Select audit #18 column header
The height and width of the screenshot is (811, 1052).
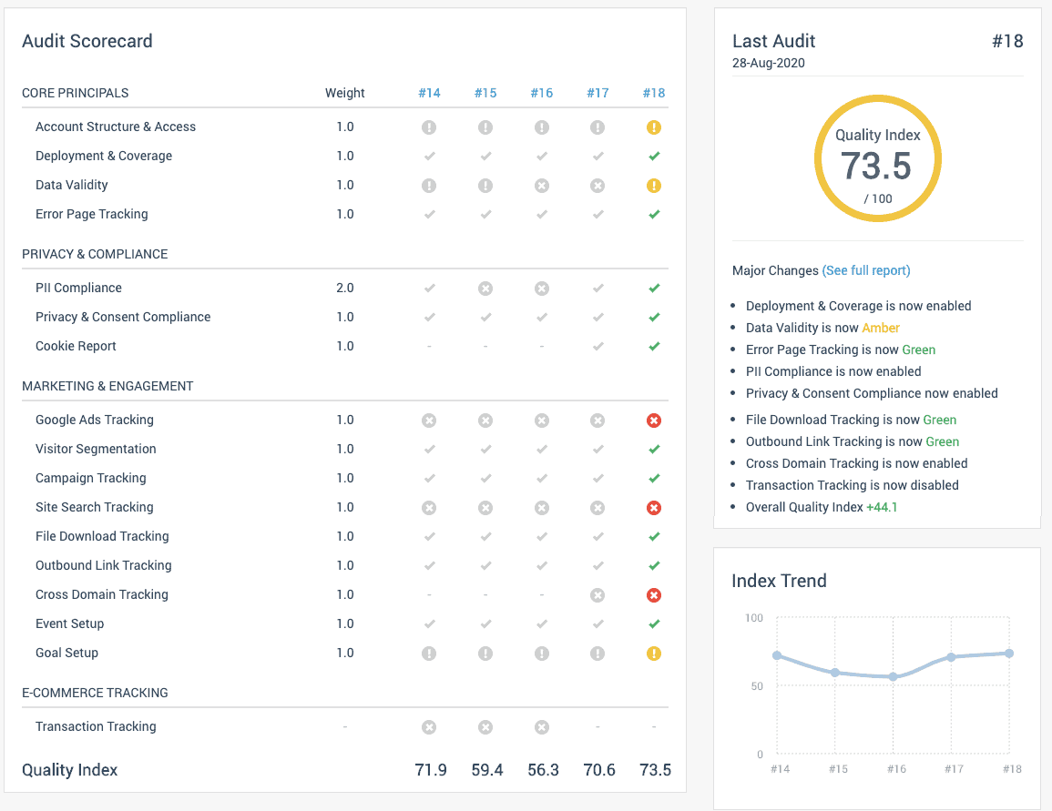pos(654,93)
